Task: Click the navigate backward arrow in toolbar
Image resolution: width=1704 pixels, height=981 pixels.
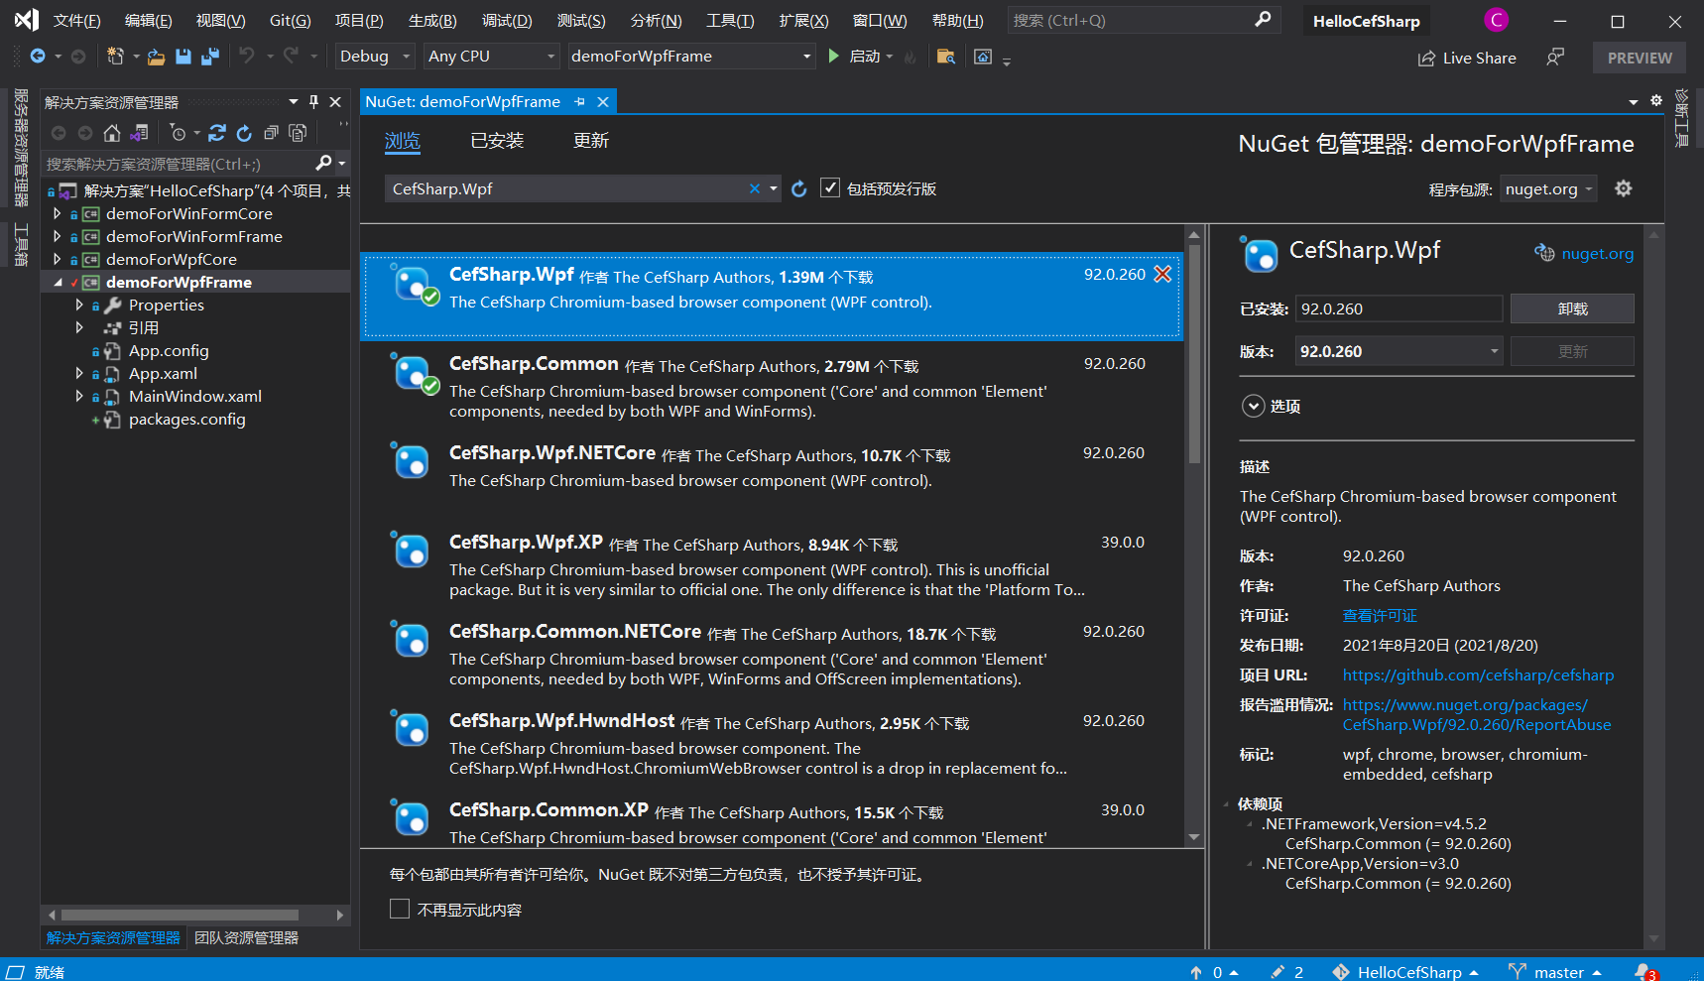Action: [38, 57]
